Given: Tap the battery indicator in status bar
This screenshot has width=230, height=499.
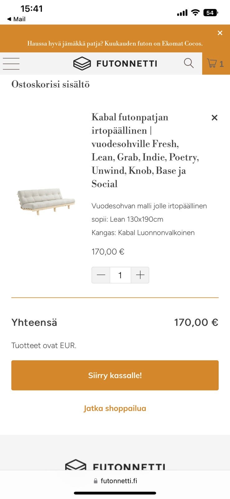Looking at the screenshot, I should [211, 13].
